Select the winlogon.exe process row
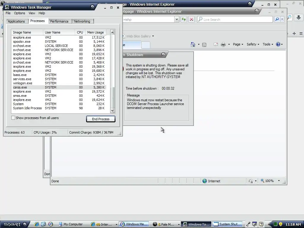Image resolution: width=304 pixels, height=228 pixels. (x=59, y=83)
